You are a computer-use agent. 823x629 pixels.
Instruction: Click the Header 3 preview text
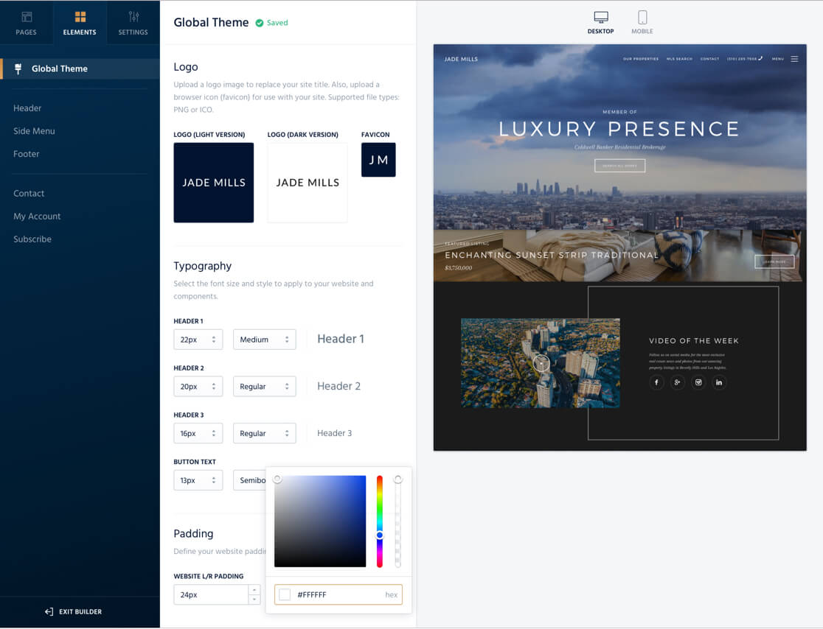tap(334, 433)
